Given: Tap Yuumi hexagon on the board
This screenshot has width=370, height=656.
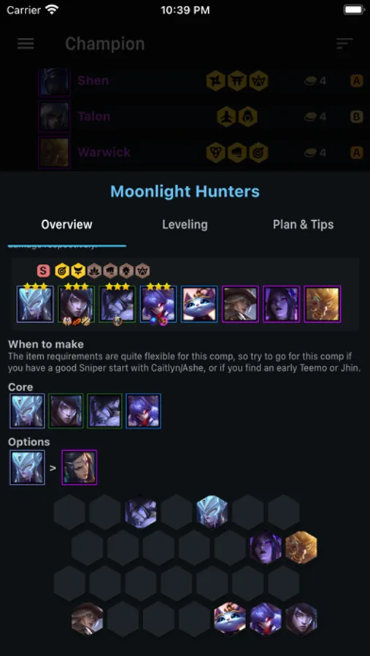Looking at the screenshot, I should pos(230,618).
